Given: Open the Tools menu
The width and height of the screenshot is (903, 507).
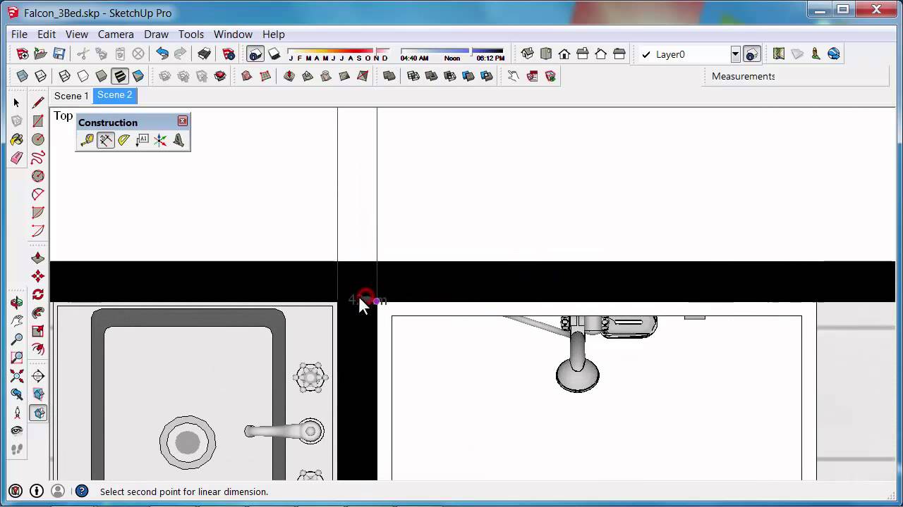Looking at the screenshot, I should (x=191, y=34).
